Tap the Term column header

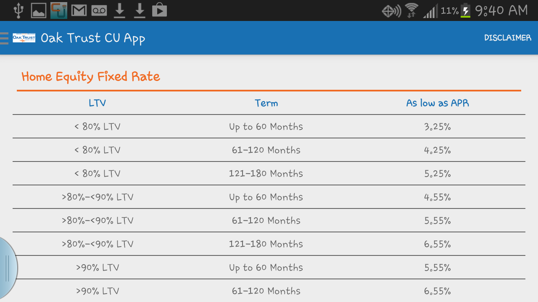point(266,103)
